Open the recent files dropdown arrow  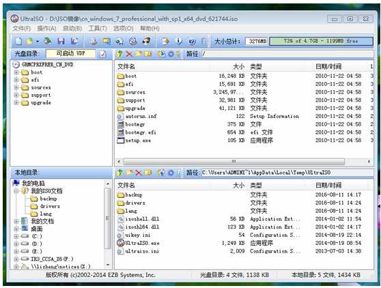click(x=38, y=41)
